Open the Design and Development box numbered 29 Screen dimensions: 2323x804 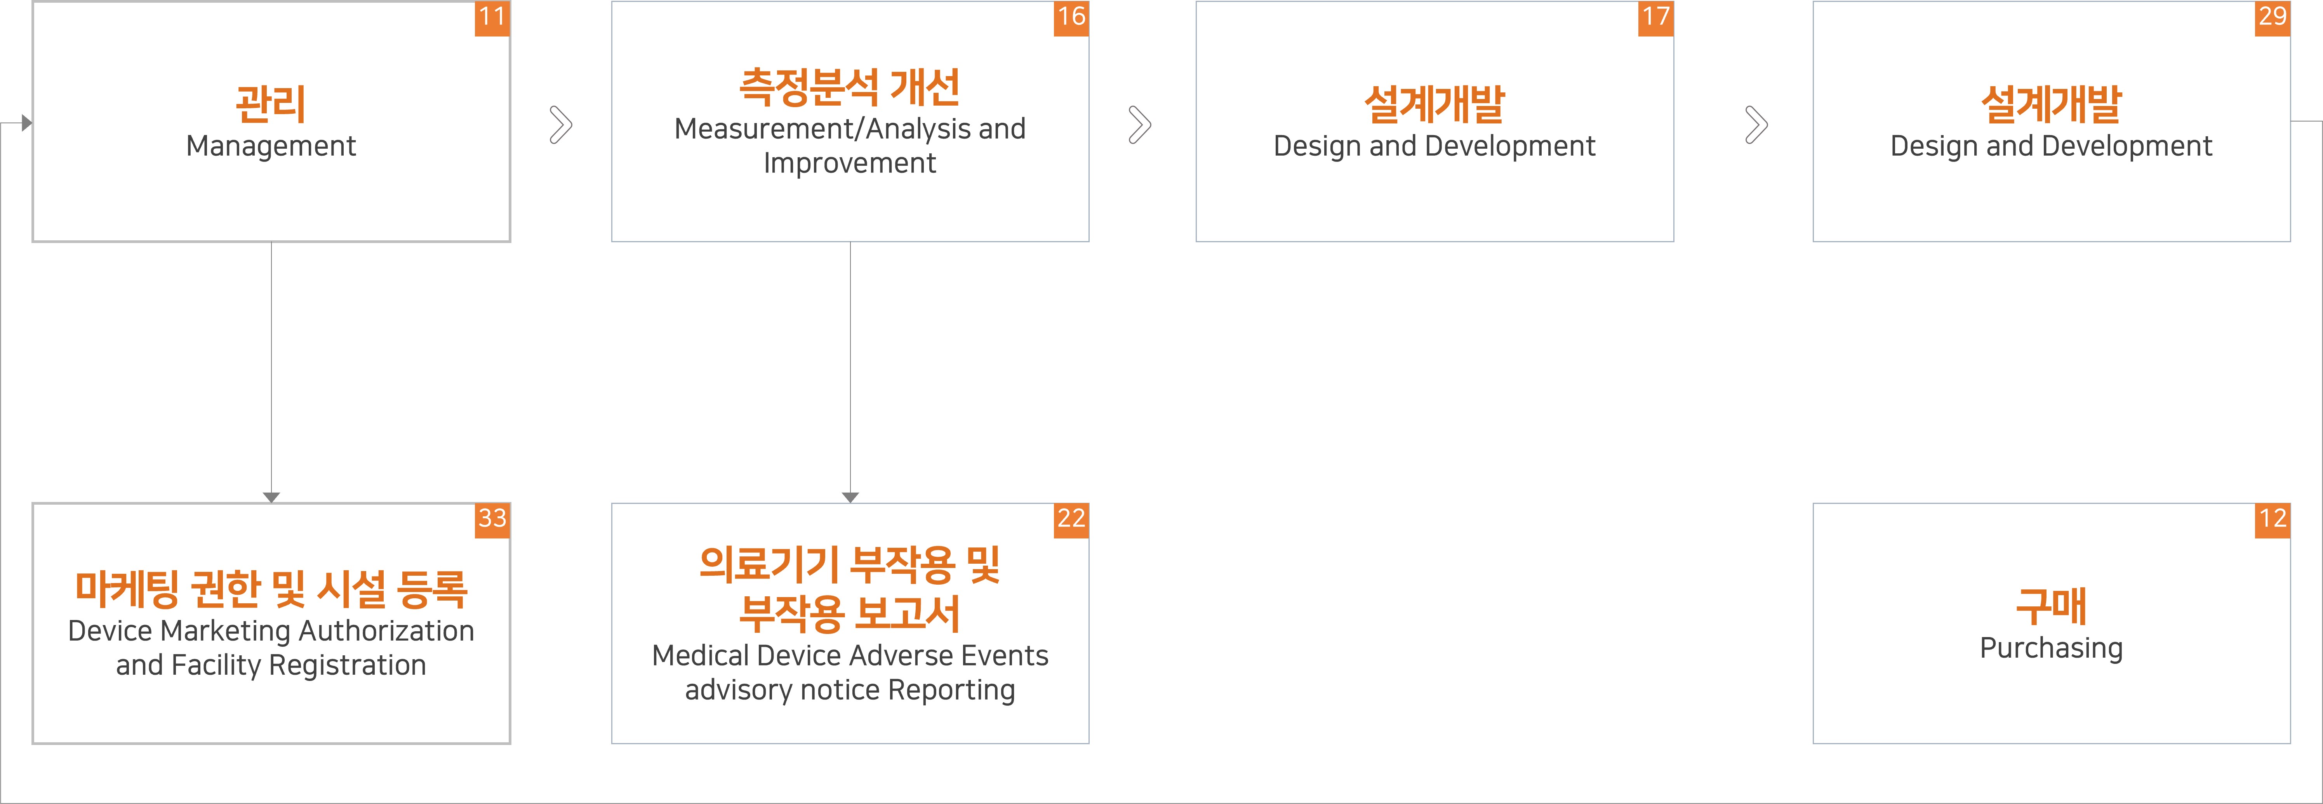[x=2052, y=122]
